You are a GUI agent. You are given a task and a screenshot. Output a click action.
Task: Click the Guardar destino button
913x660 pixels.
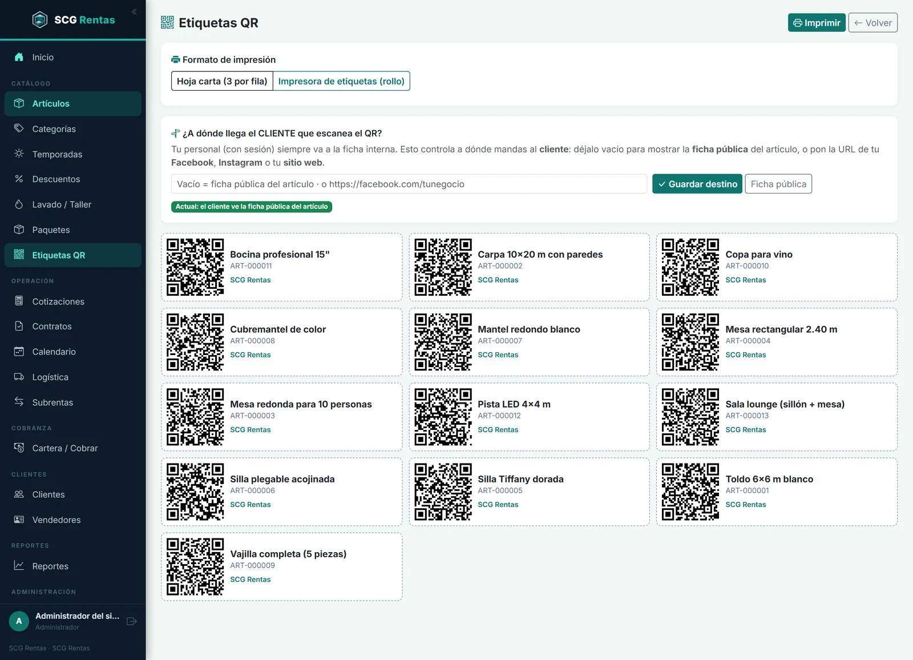[x=697, y=184]
